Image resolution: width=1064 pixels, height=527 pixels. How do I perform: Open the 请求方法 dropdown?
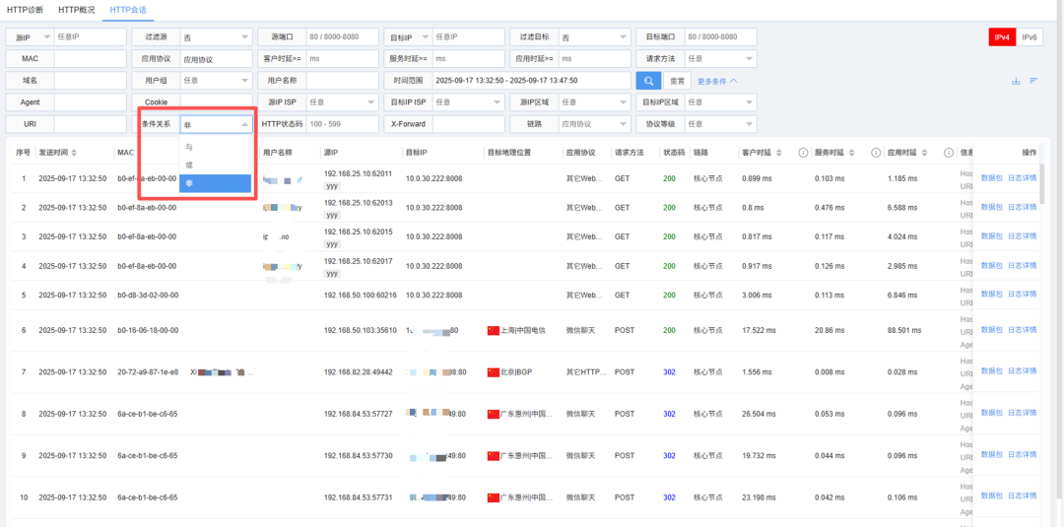(720, 59)
